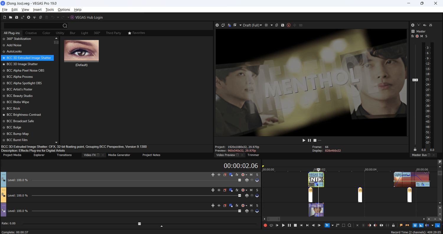Open the Trimmer tab
This screenshot has height=234, width=443.
click(253, 155)
